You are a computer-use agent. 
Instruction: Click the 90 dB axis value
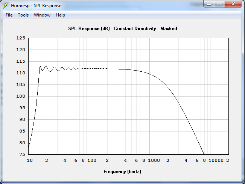tap(22, 119)
